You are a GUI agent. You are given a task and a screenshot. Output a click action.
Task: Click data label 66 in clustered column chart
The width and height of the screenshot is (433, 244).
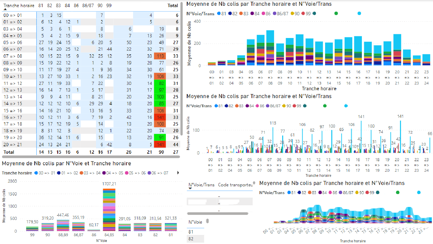click(430, 133)
